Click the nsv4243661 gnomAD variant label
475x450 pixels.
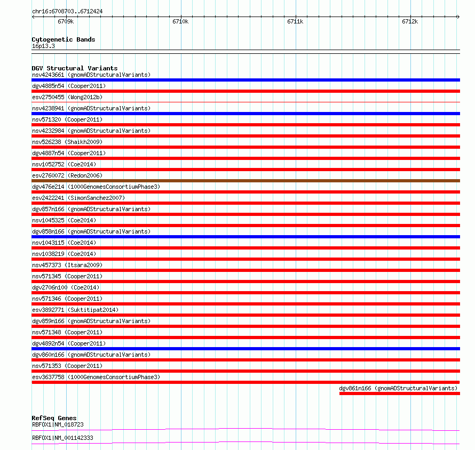pyautogui.click(x=91, y=75)
